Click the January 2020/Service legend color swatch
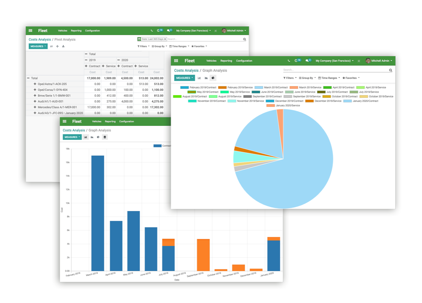This screenshot has height=303, width=422. 270,105
